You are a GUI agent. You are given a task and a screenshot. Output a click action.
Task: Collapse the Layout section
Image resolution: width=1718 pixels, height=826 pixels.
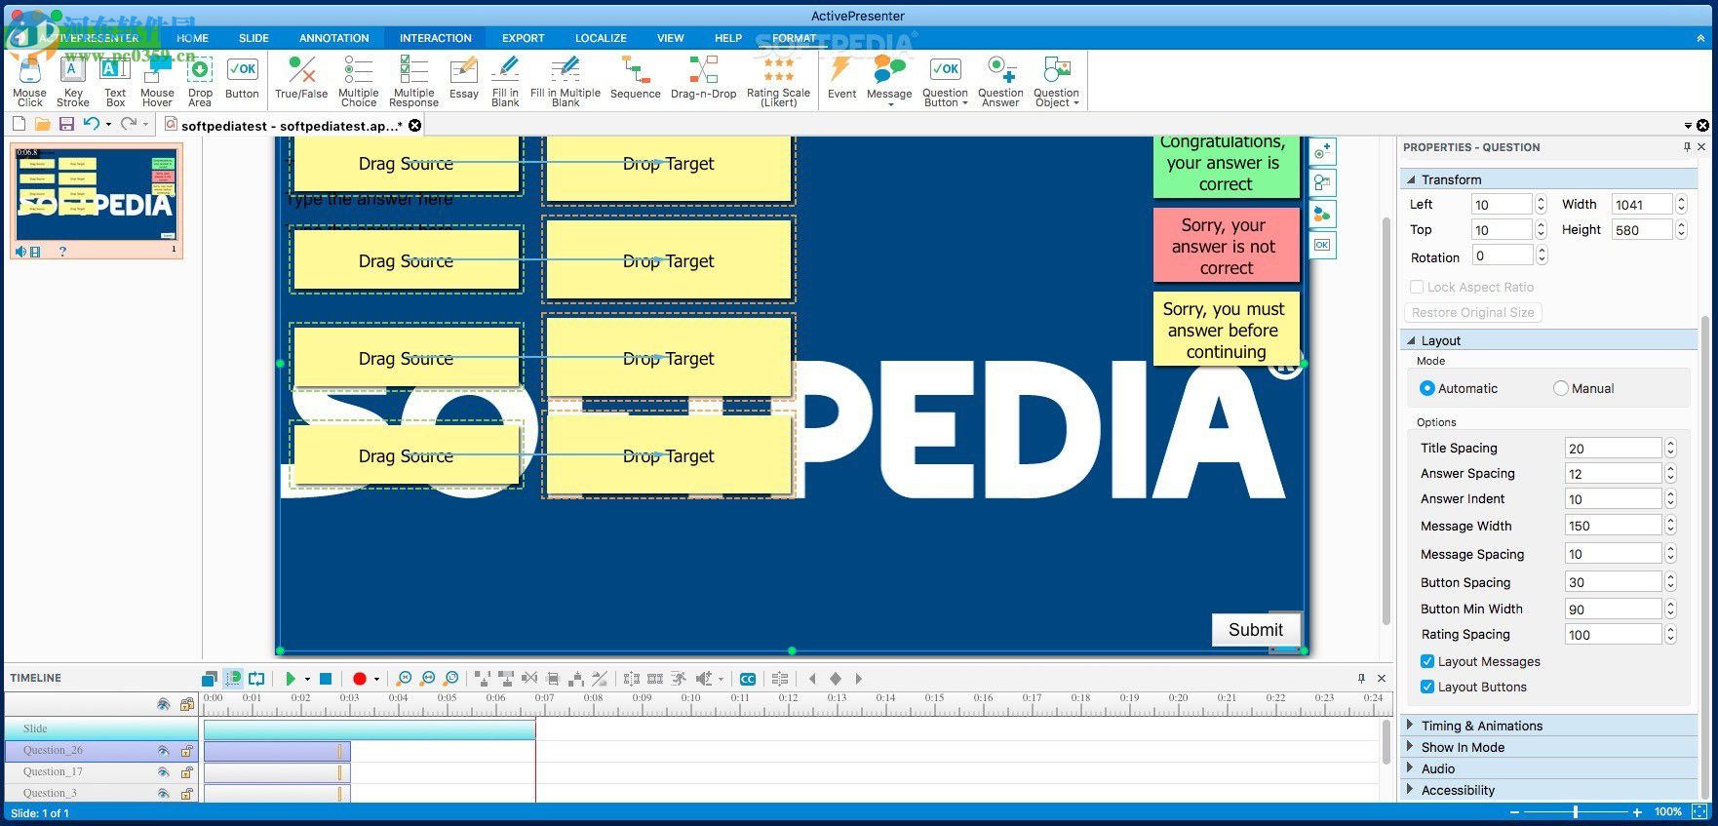tap(1550, 340)
